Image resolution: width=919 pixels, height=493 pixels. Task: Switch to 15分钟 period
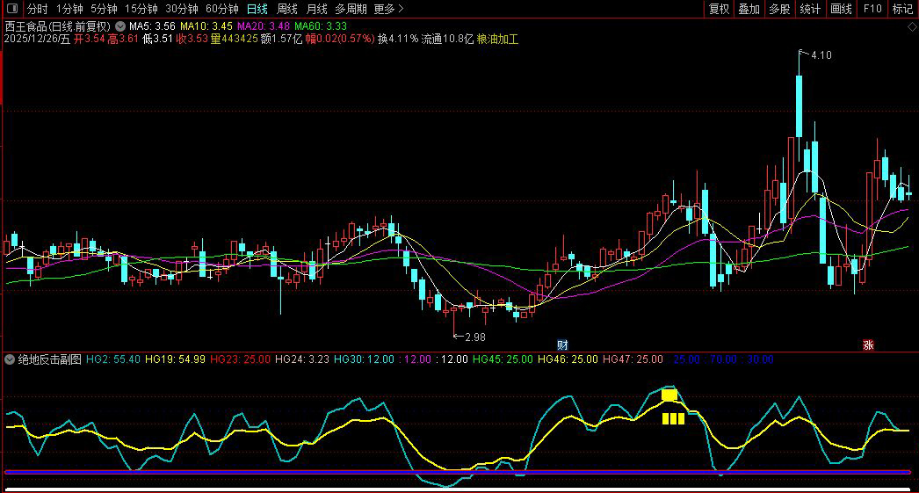pyautogui.click(x=141, y=9)
